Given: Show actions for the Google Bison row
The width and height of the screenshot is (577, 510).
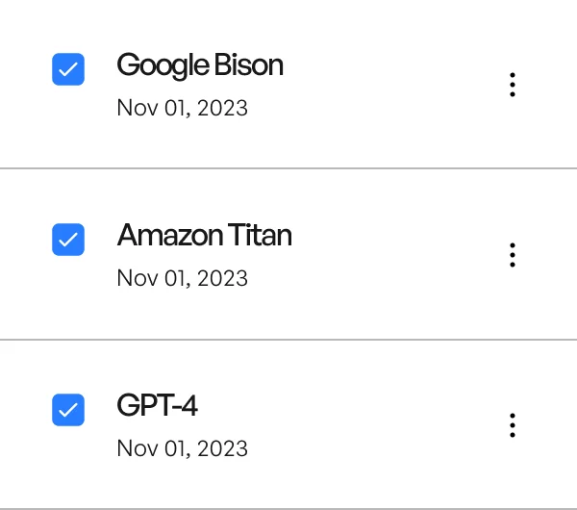Looking at the screenshot, I should pyautogui.click(x=513, y=85).
